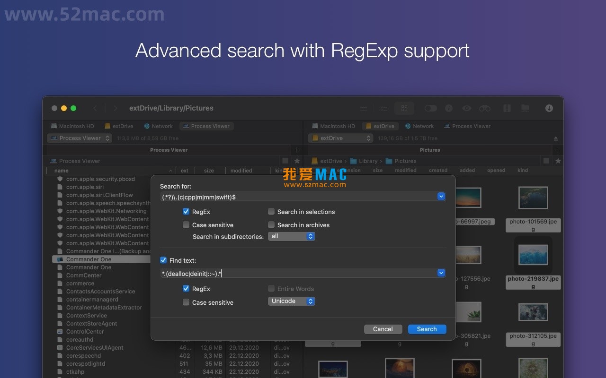Screen dimensions: 606x378
Task: Open the search history dropdown arrow
Action: click(x=441, y=196)
